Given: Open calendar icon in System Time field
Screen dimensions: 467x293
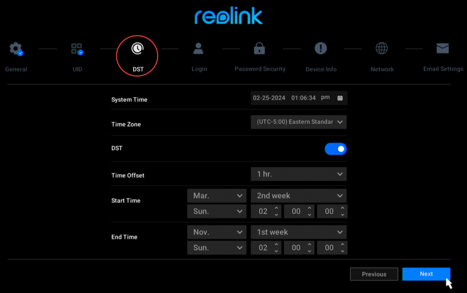Looking at the screenshot, I should (x=340, y=98).
